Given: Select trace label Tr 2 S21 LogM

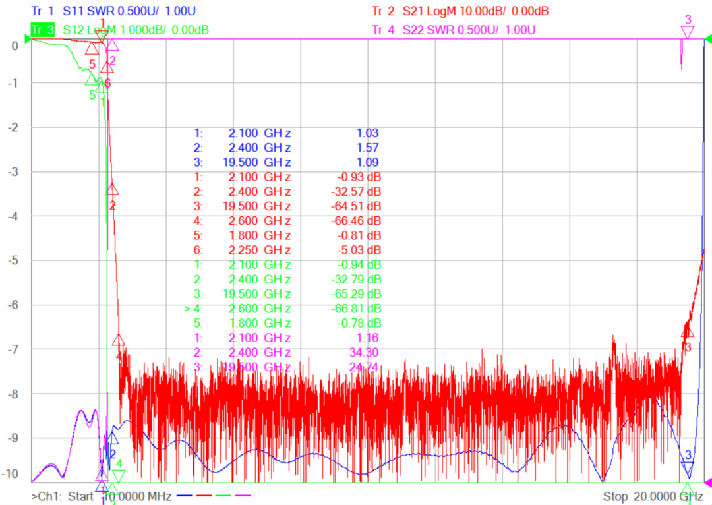Looking at the screenshot, I should click(x=460, y=11).
